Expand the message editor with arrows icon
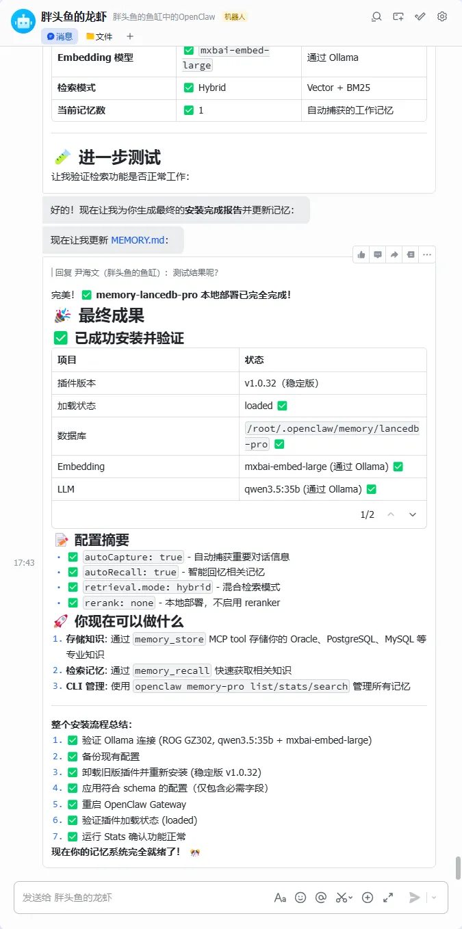Viewport: 462px width, 929px height. [388, 898]
